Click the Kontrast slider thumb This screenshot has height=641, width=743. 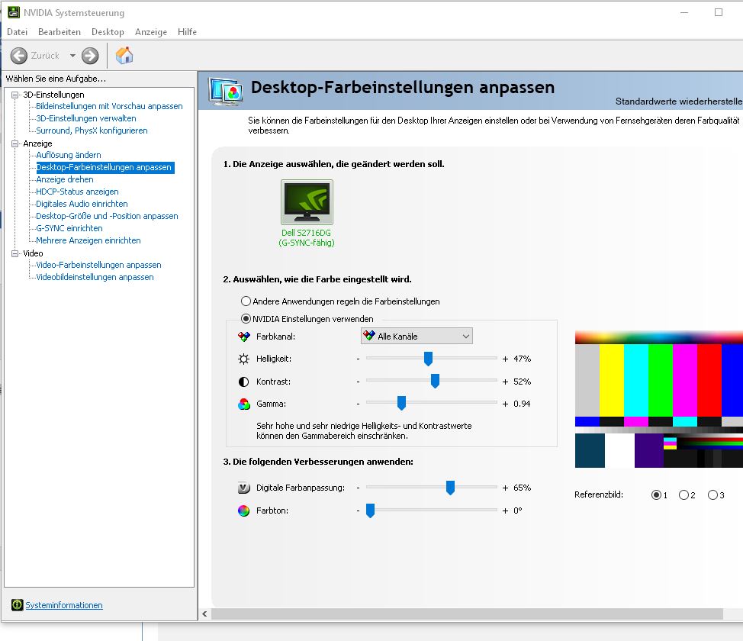[x=435, y=381]
